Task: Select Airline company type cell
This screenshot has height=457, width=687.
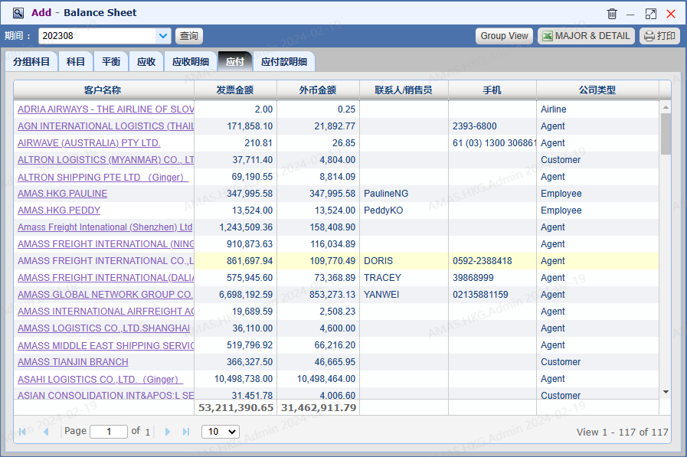Action: click(597, 109)
